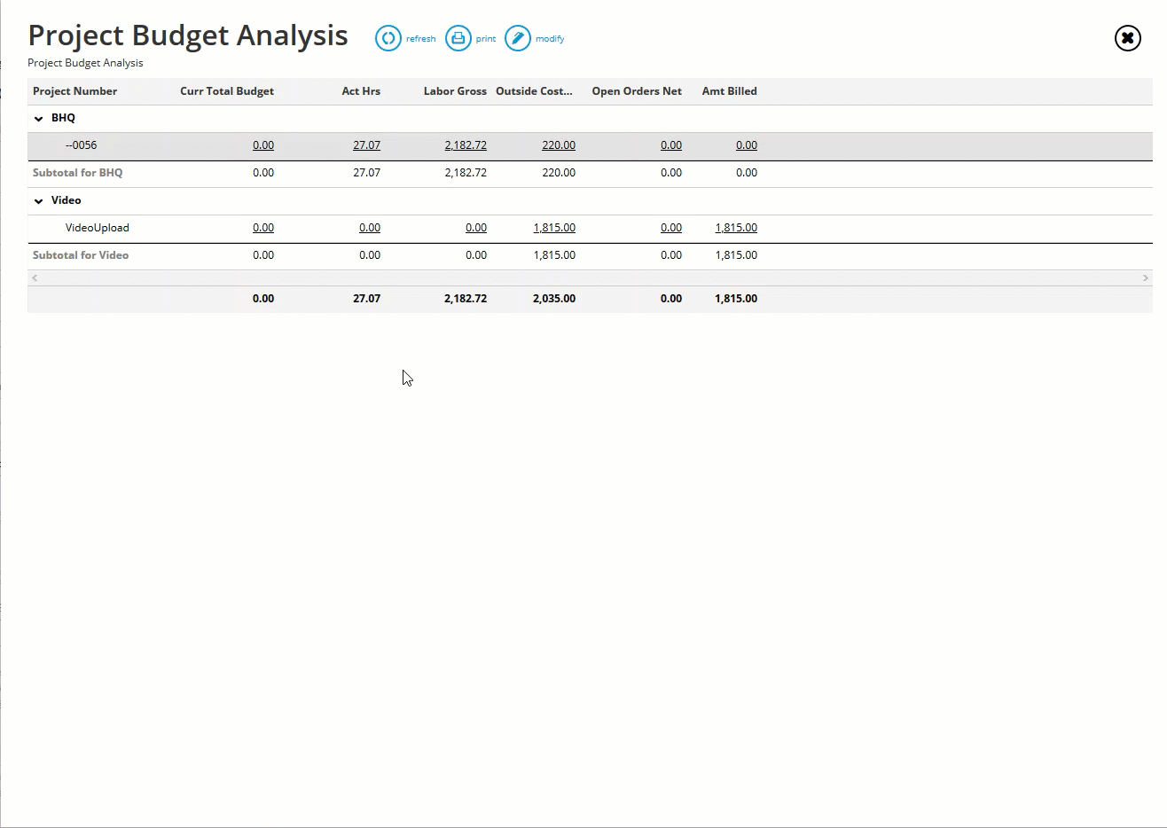The height and width of the screenshot is (828, 1167).
Task: Click the horizontal scrollbar right arrow
Action: pos(1146,278)
